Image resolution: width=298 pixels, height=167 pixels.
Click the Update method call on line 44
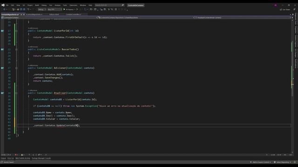[x=60, y=125]
